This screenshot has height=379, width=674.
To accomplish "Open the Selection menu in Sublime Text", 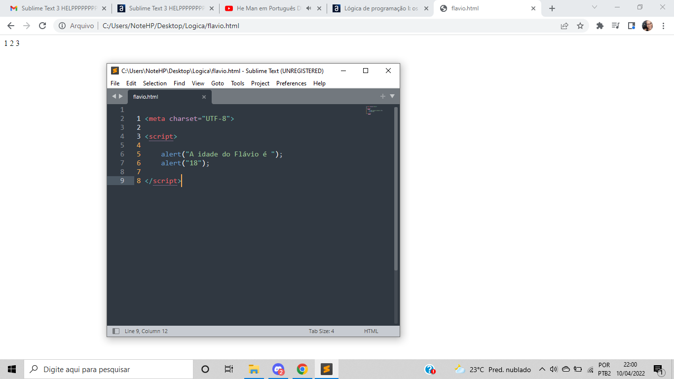I will click(x=155, y=83).
